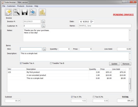138x107 pixels.
Task: Open the File menu
Action: (4, 6)
